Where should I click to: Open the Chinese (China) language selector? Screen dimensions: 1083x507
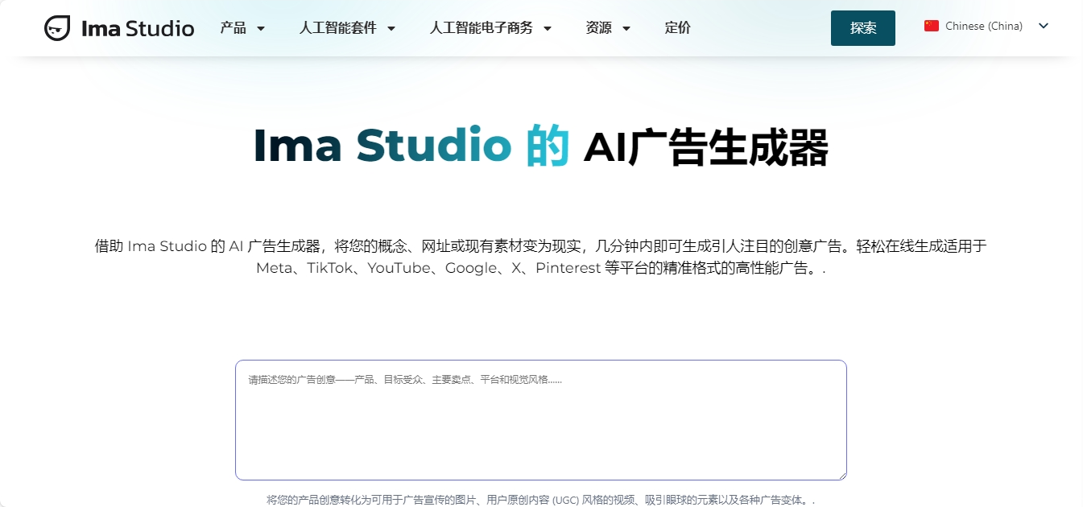pos(986,26)
